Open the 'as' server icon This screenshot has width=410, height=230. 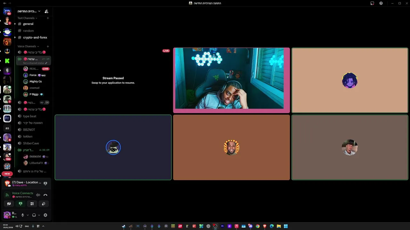pyautogui.click(x=7, y=128)
